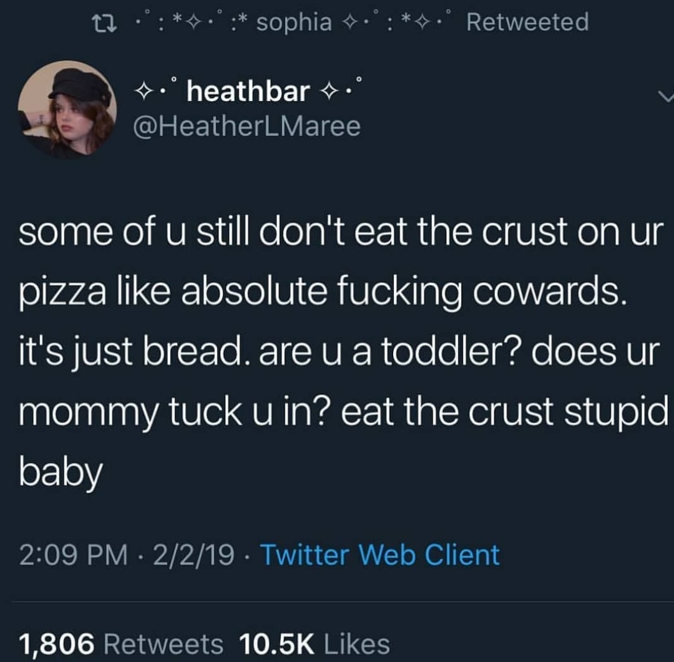Open sophia's profile from retweeted header
This screenshot has width=674, height=662.
click(x=294, y=22)
